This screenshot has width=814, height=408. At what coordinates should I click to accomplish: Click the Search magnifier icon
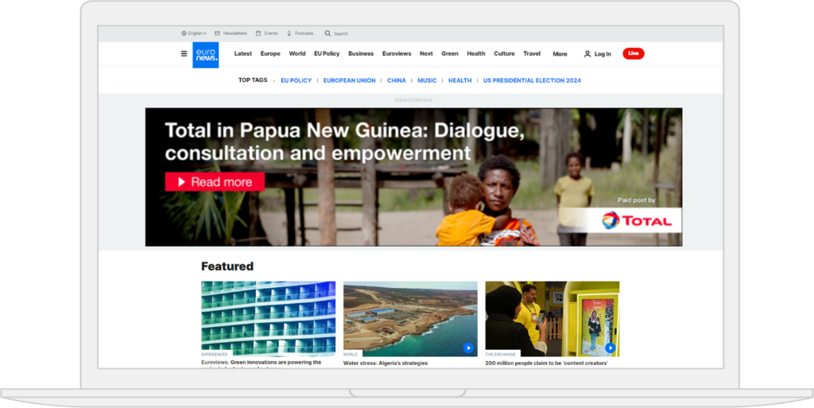pyautogui.click(x=328, y=33)
